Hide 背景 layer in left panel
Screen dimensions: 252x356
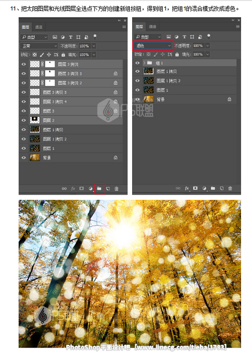[x=24, y=158]
